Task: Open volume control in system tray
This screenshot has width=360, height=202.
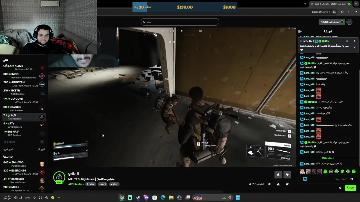Action: (16, 198)
